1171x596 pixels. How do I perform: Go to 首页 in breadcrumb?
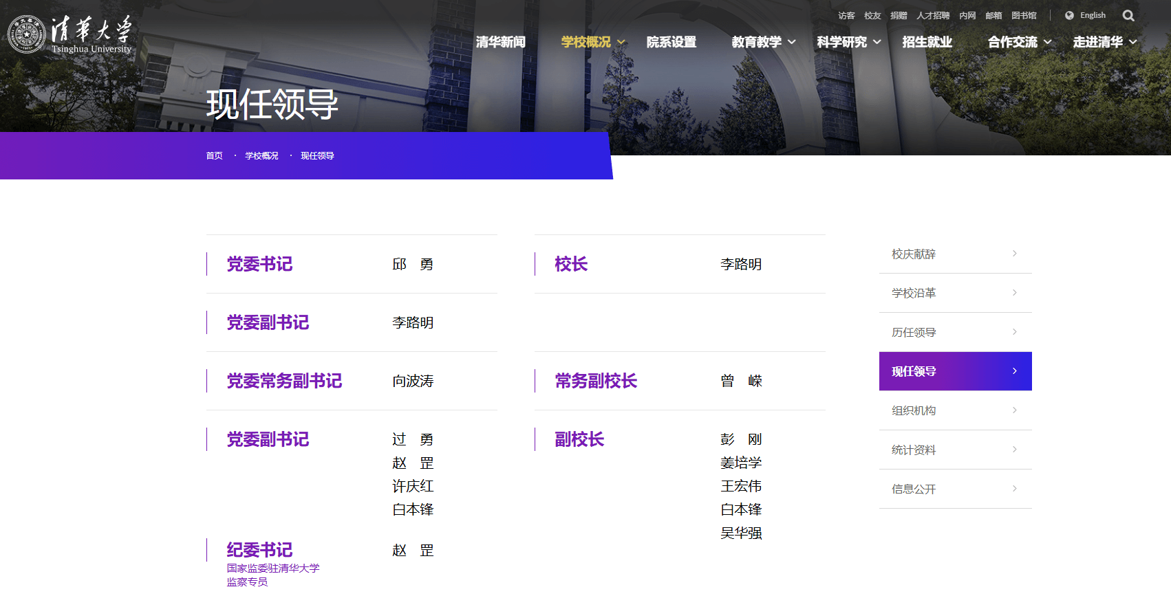[215, 156]
